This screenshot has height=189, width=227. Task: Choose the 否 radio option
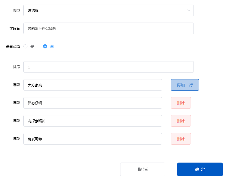[45, 46]
